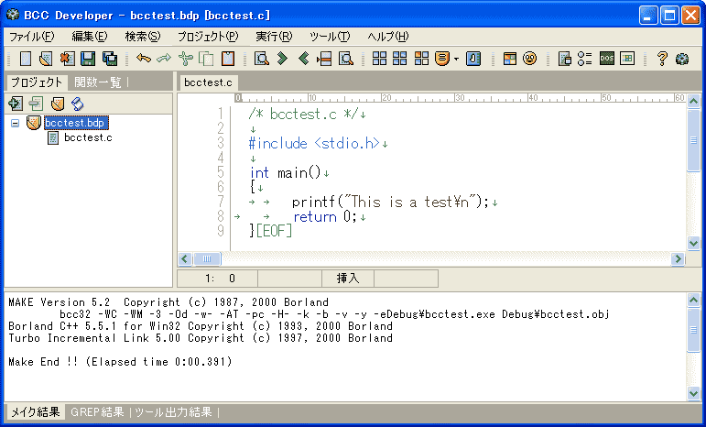Screen dimensions: 706x427
Task: Click the help question mark icon
Action: tap(662, 59)
